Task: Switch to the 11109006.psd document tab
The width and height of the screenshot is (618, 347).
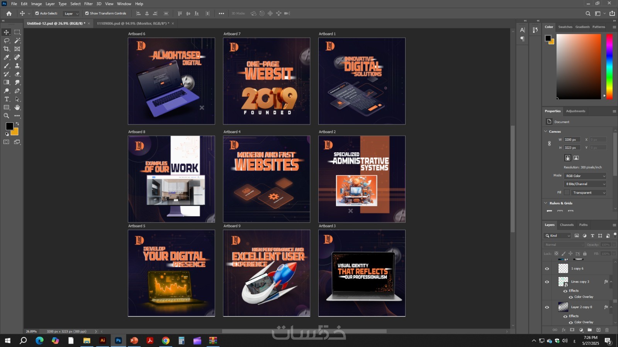Action: pyautogui.click(x=131, y=24)
